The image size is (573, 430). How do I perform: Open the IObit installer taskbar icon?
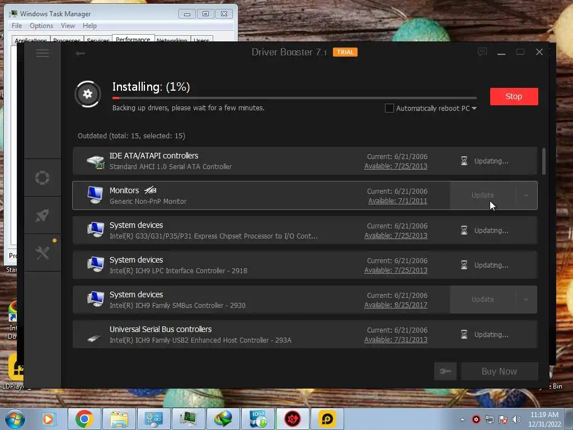[x=257, y=419]
